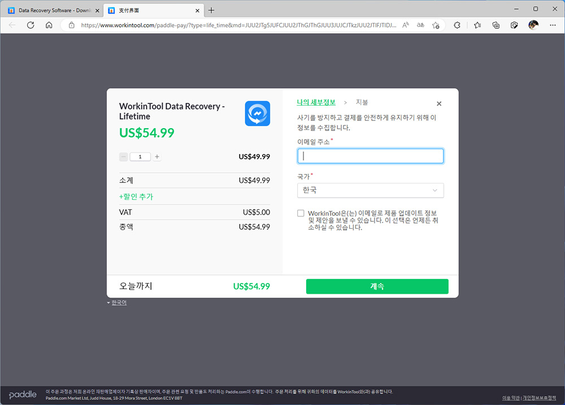Open the Collections icon
The image size is (565, 405).
click(x=496, y=25)
